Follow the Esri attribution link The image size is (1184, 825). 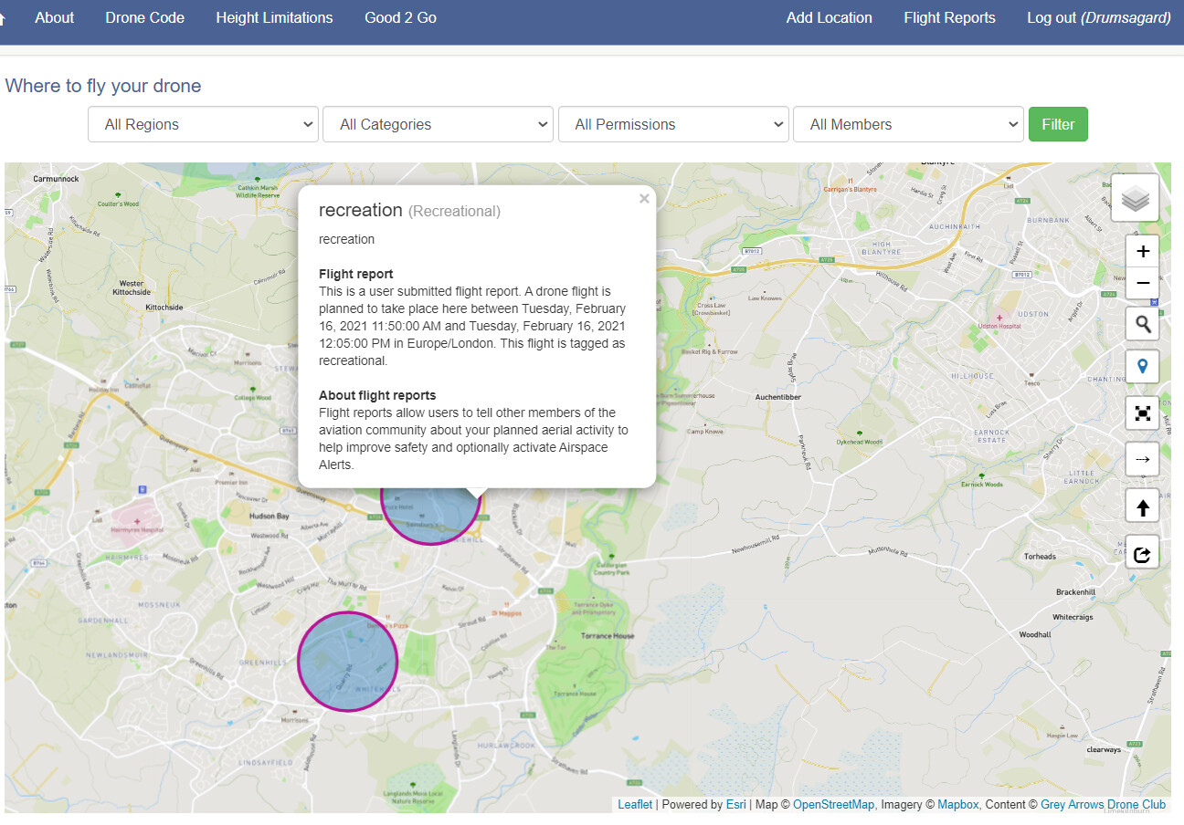click(736, 804)
